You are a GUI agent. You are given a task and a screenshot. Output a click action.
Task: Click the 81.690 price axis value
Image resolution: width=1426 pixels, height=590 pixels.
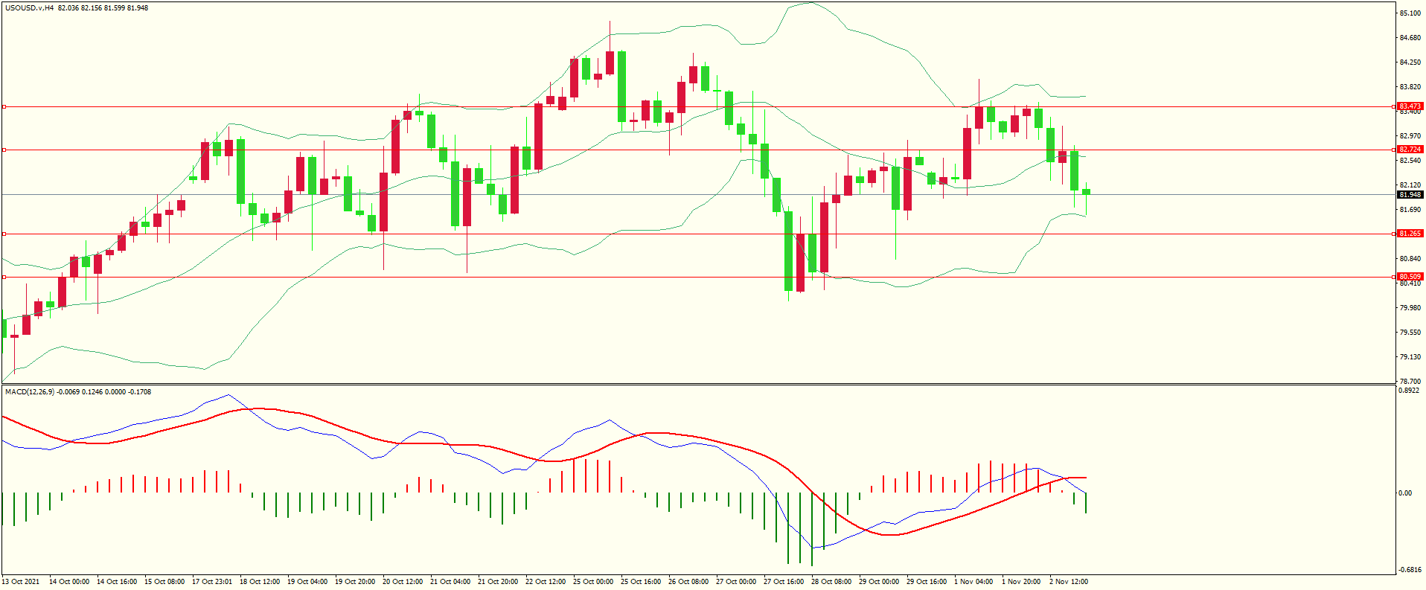point(1410,210)
